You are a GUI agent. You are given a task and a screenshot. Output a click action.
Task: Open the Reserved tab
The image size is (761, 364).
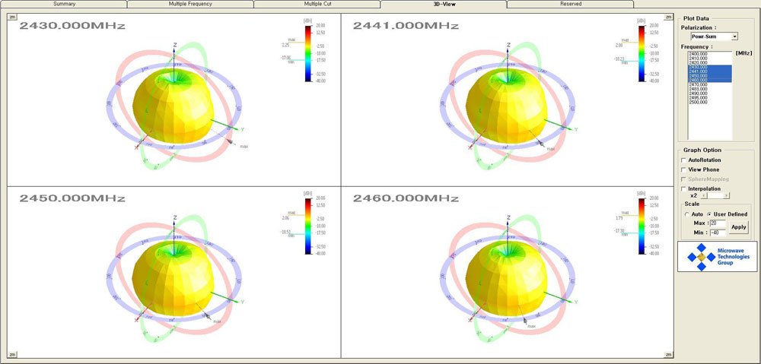coord(570,4)
